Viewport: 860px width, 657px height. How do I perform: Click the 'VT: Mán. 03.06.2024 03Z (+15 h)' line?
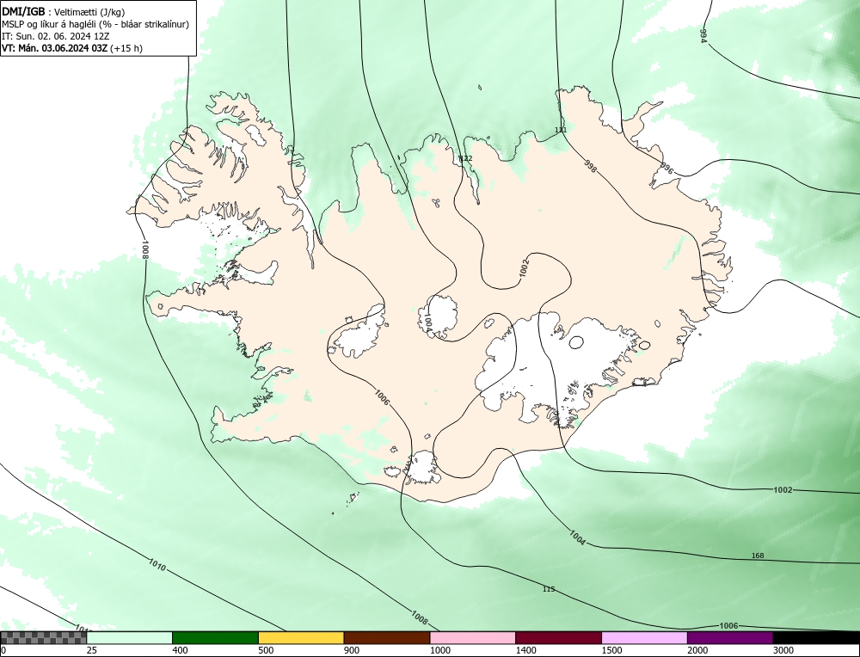pos(72,48)
